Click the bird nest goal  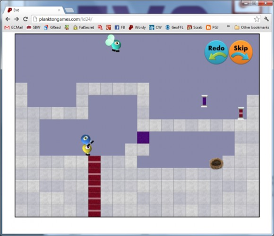[x=216, y=164]
